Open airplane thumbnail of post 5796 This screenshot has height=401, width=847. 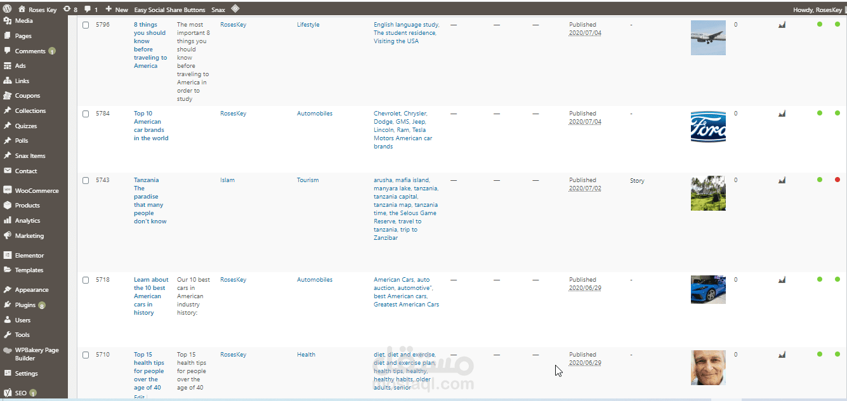708,38
